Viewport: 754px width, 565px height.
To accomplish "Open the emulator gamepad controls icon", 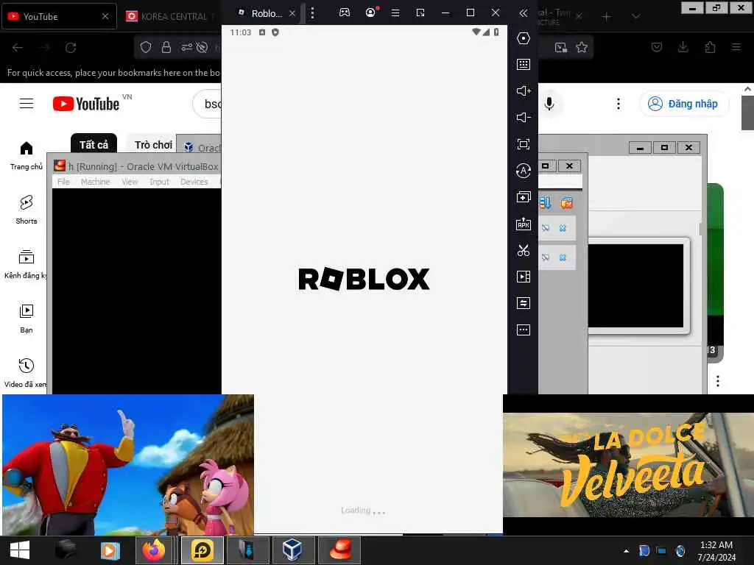I will coord(345,13).
